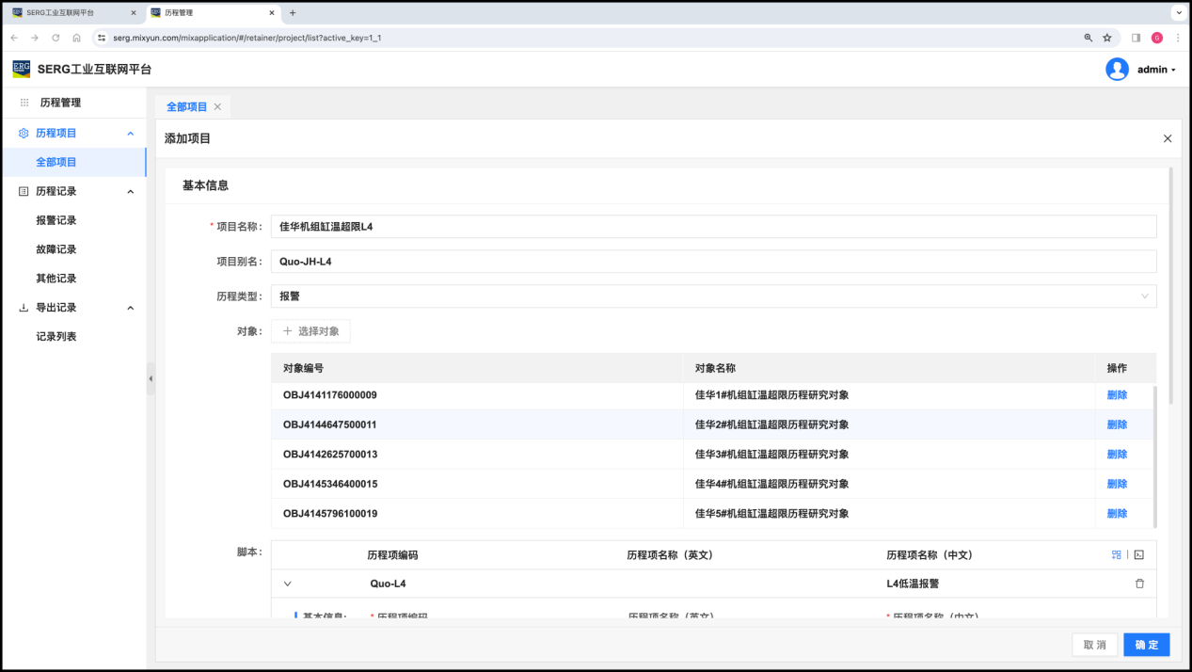Screen dimensions: 1192x672
Task: Close the 添加项目 panel with X icon
Action: tap(1168, 138)
